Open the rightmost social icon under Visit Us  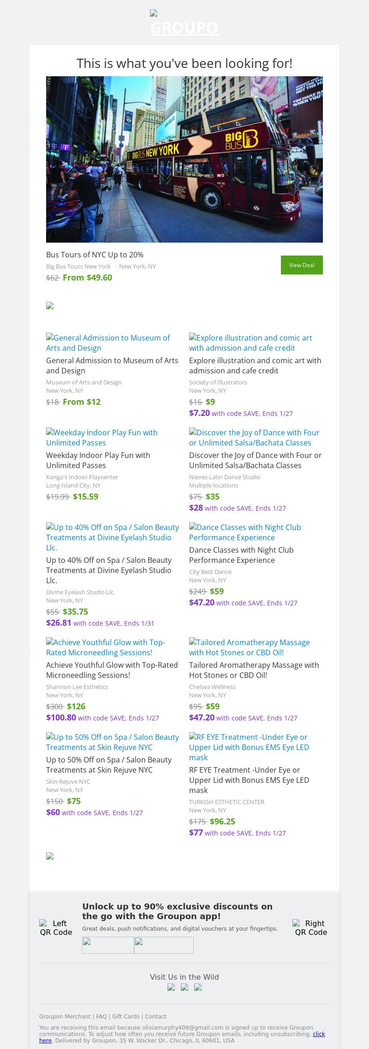(198, 987)
